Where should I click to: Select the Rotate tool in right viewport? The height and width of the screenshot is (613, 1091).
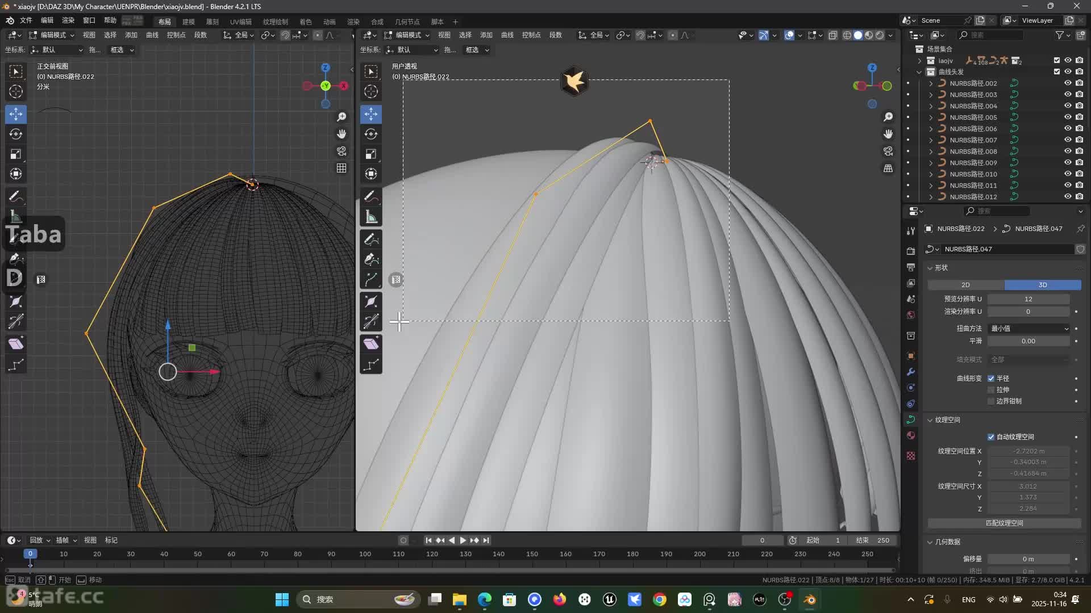(371, 134)
